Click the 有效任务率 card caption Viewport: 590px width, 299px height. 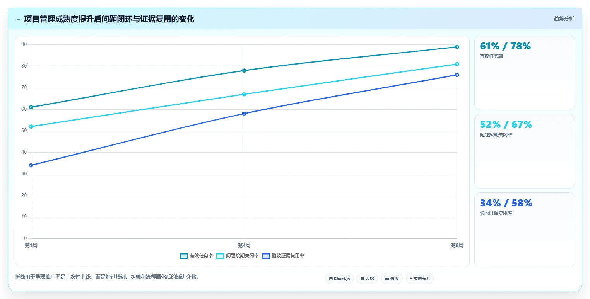pos(491,56)
